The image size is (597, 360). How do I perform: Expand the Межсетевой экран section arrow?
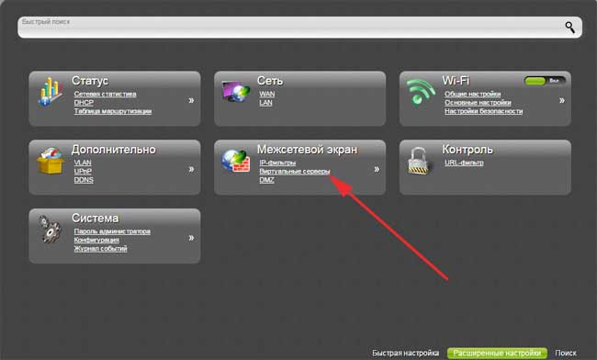[x=377, y=169]
